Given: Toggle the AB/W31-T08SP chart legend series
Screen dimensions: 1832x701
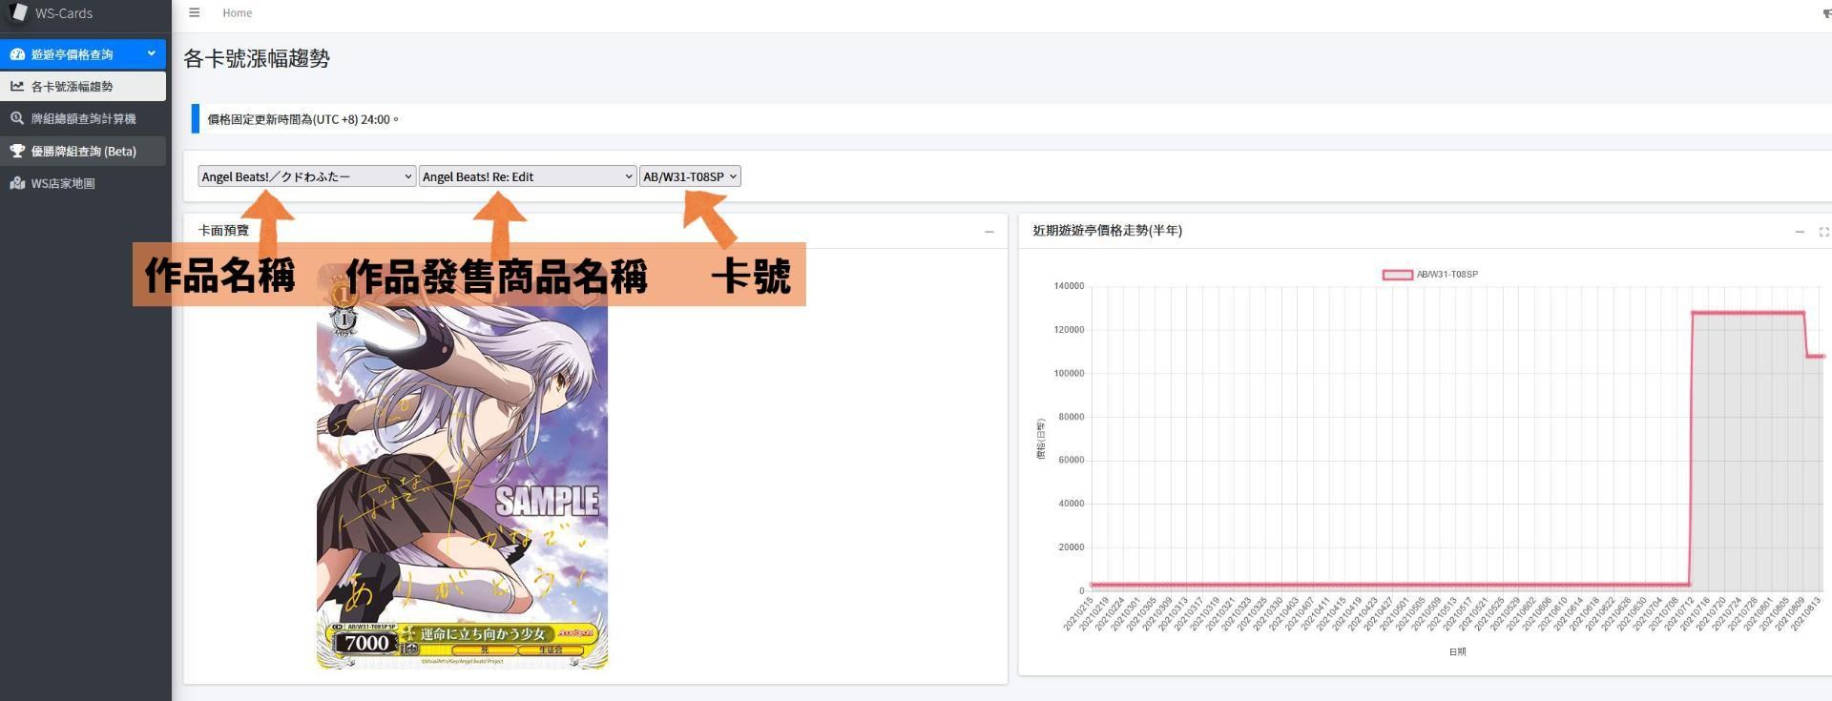Looking at the screenshot, I should coord(1397,275).
